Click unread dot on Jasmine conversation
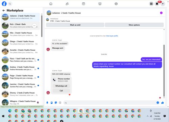Viewport: 169px width, 122px height. click(38, 86)
